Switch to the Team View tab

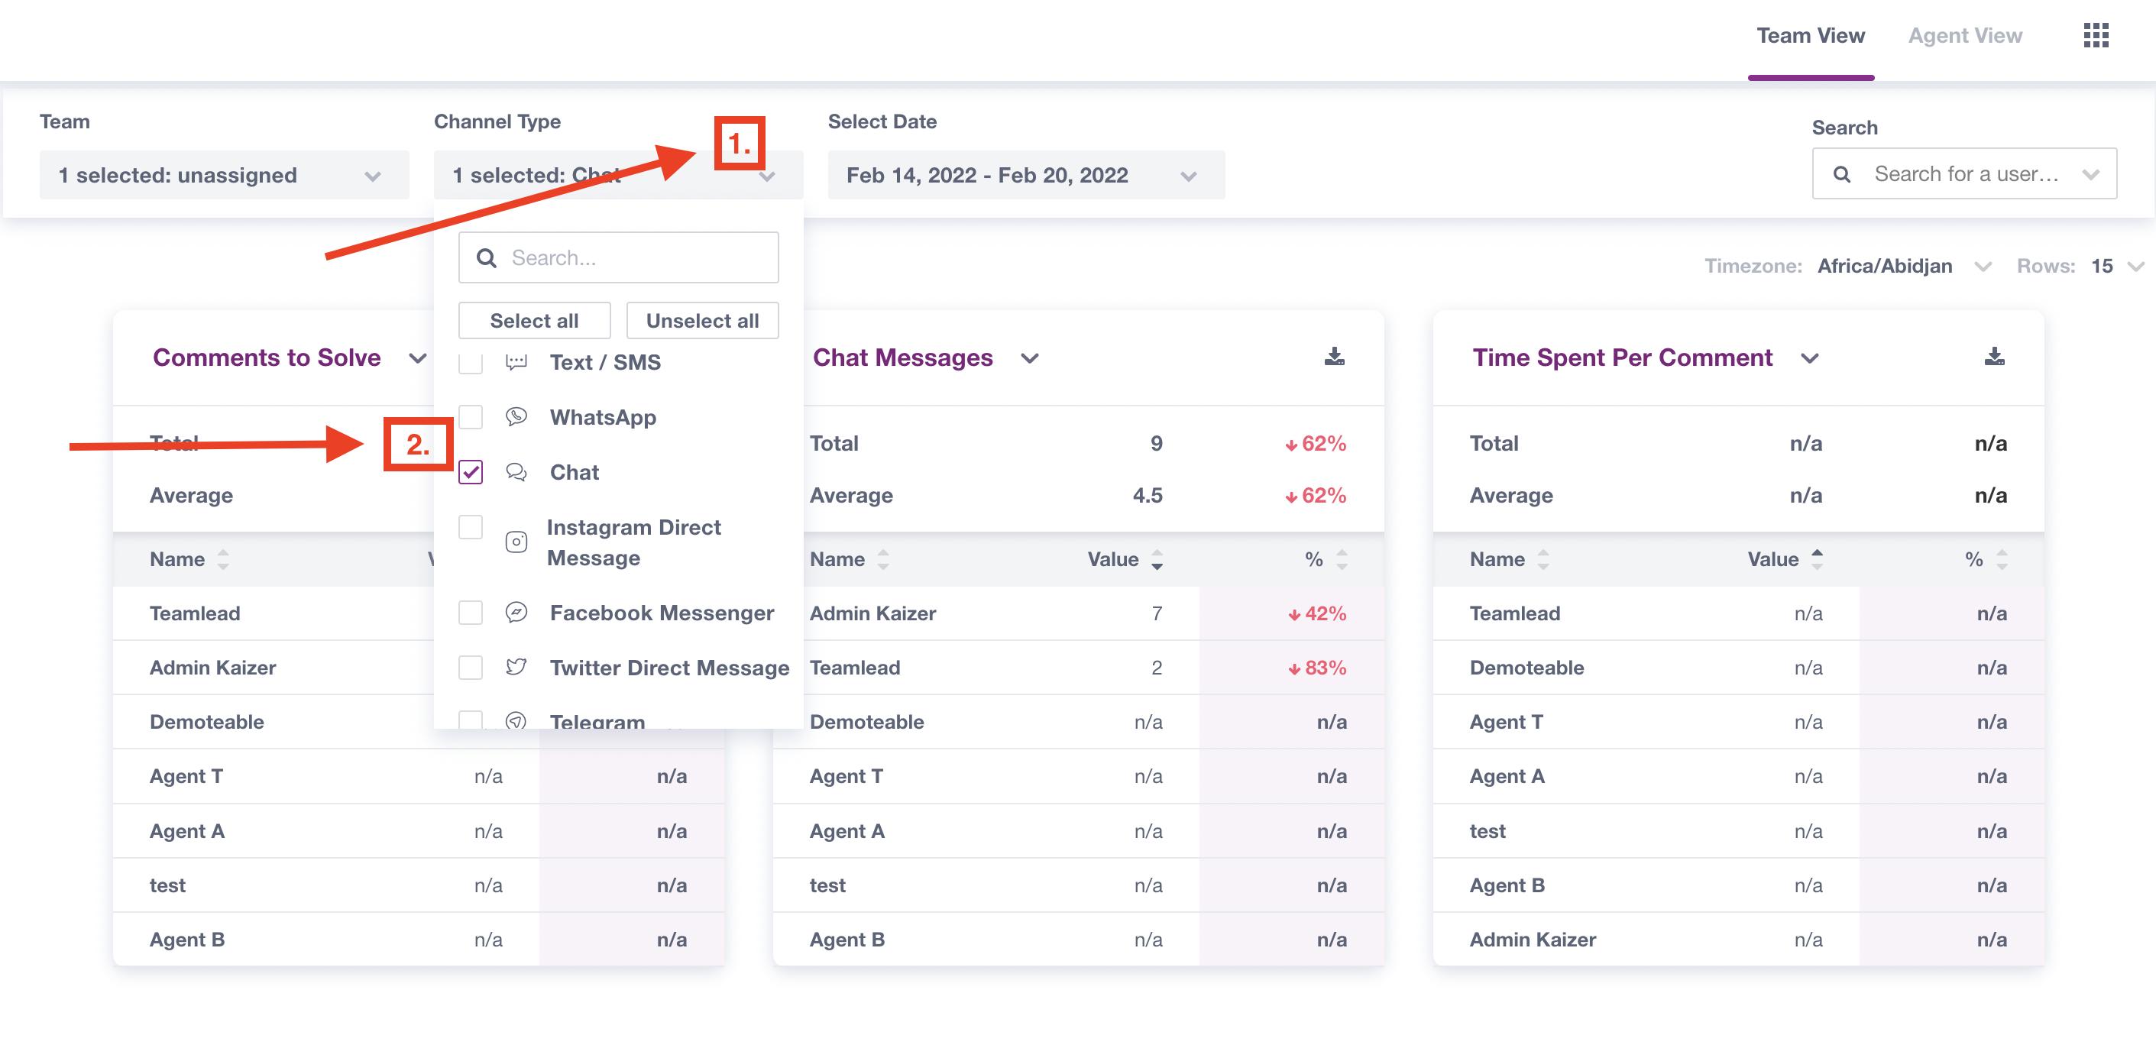tap(1811, 36)
